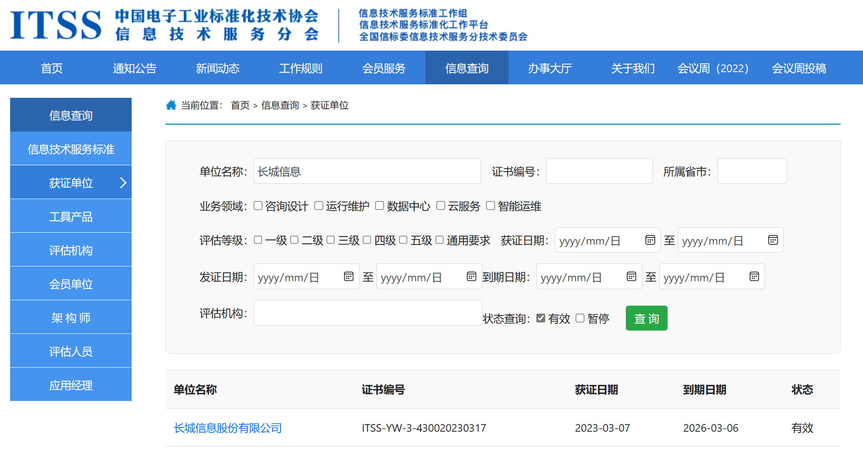Focus the 所属省市 input field
Image resolution: width=863 pixels, height=449 pixels.
tap(752, 171)
